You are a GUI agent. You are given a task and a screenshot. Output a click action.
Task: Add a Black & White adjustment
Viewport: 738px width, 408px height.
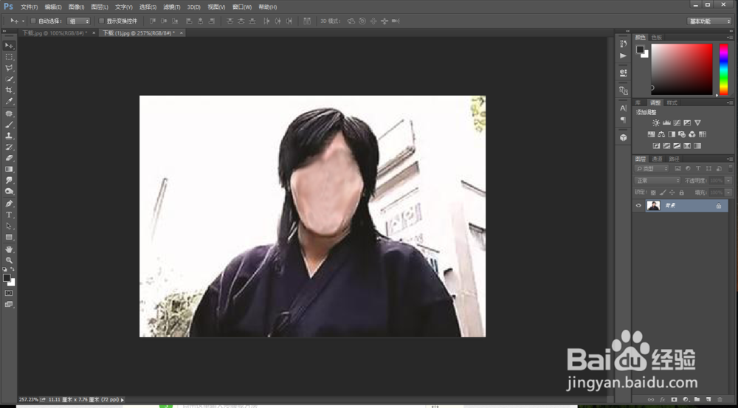672,134
